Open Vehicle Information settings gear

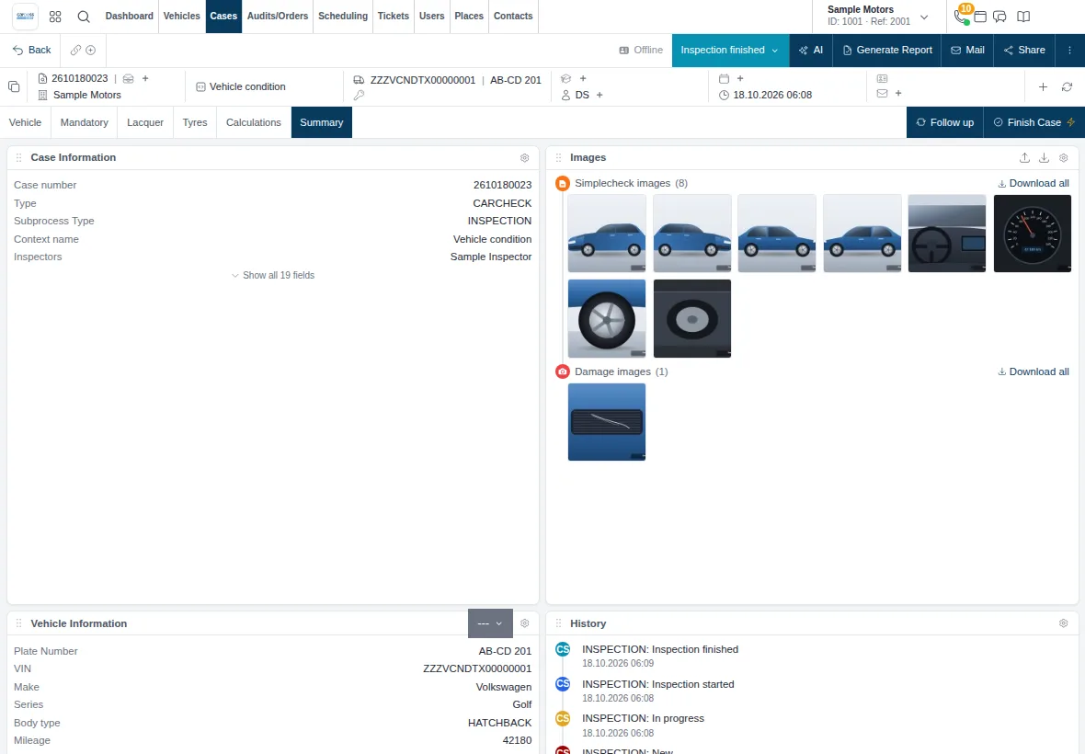[x=524, y=623]
